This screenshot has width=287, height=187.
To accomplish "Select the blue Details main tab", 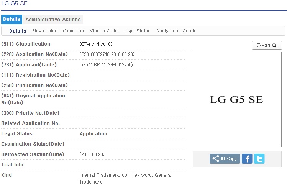I will [x=12, y=19].
